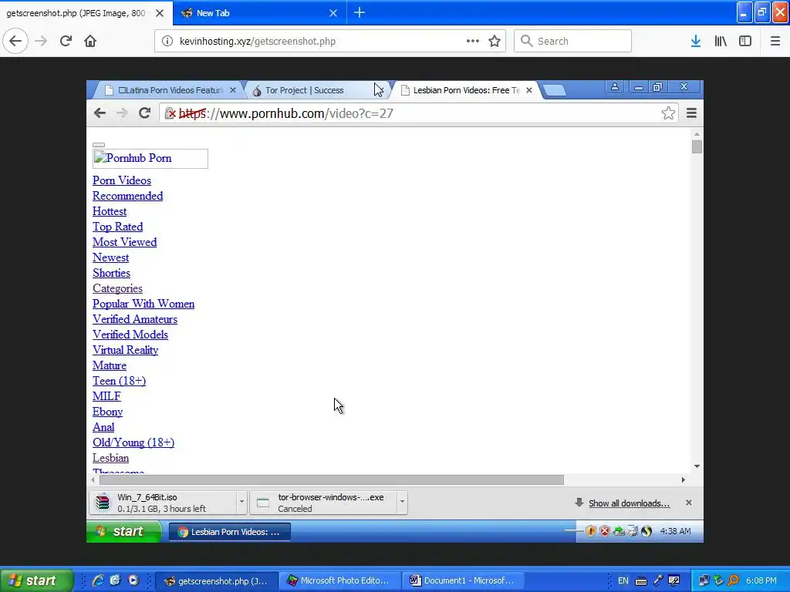790x592 pixels.
Task: Open the Newest link
Action: (110, 257)
